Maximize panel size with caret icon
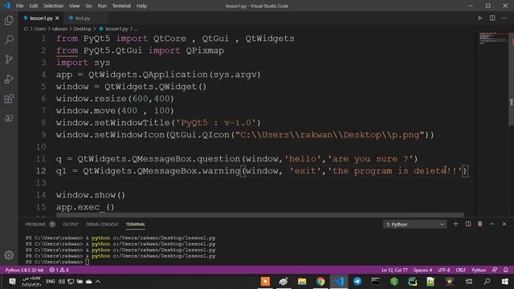Viewport: 514px width, 289px height. (x=492, y=224)
